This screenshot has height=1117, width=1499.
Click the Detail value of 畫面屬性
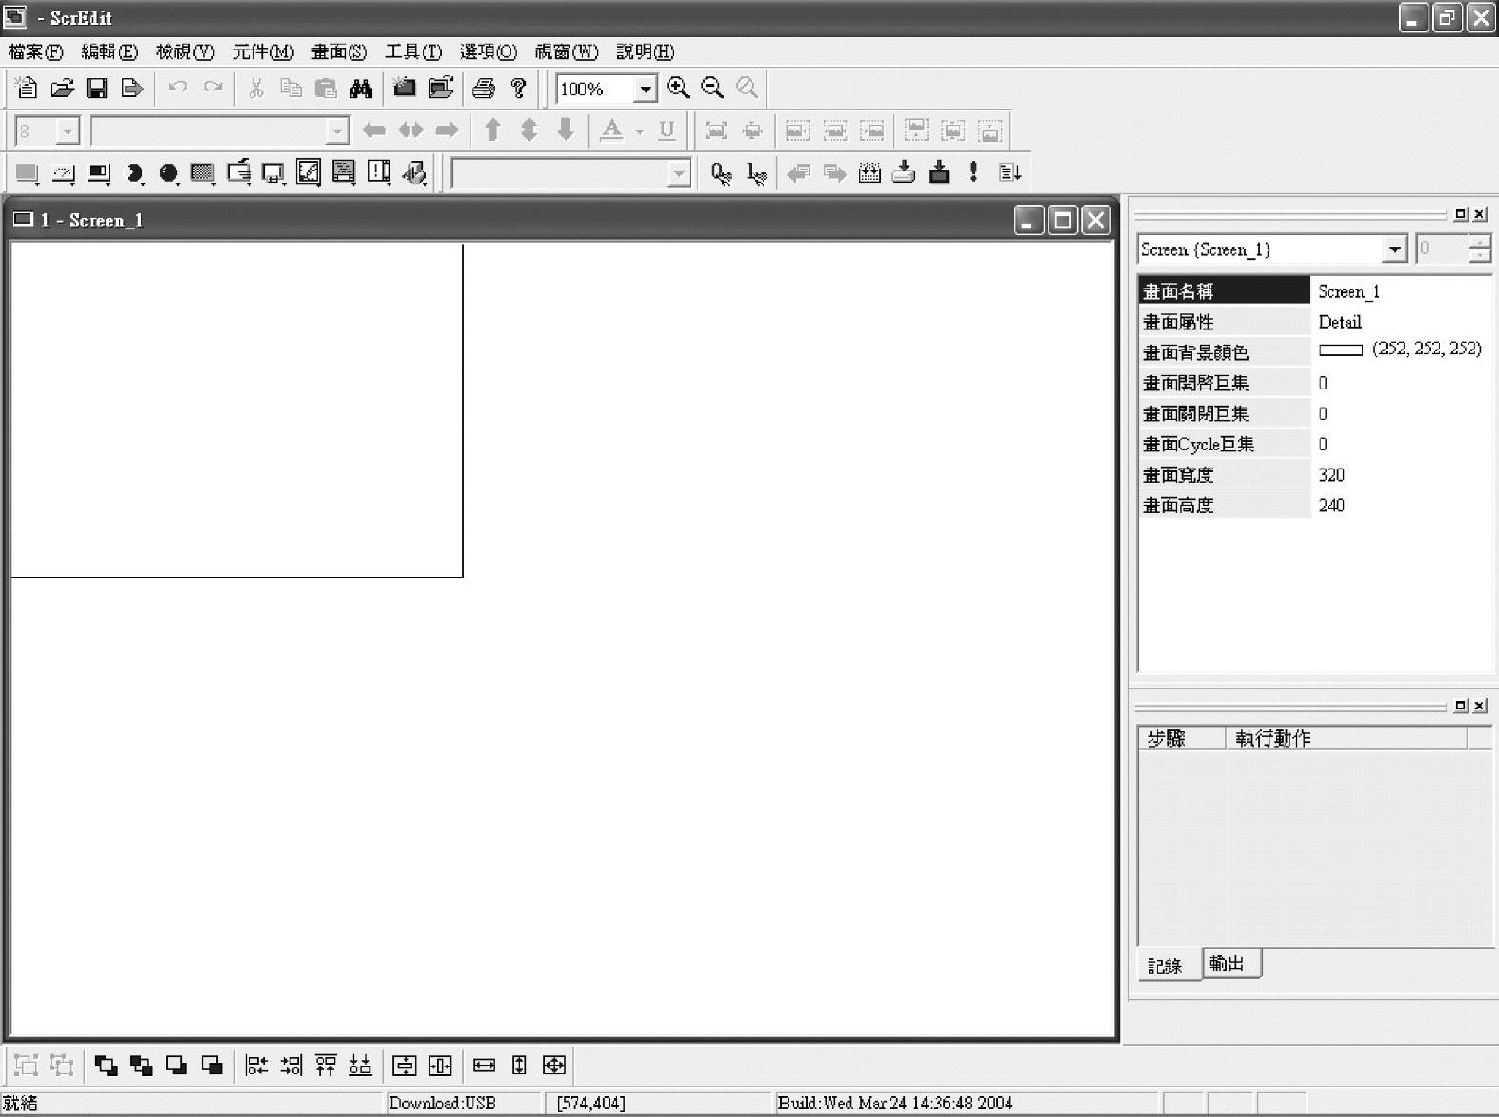[1340, 322]
